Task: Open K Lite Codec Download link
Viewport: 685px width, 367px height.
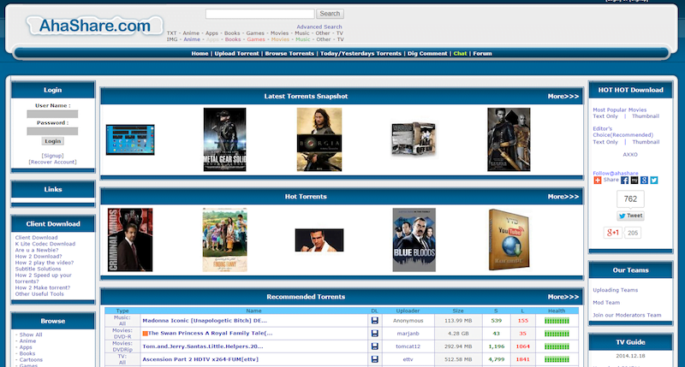Action: point(45,244)
